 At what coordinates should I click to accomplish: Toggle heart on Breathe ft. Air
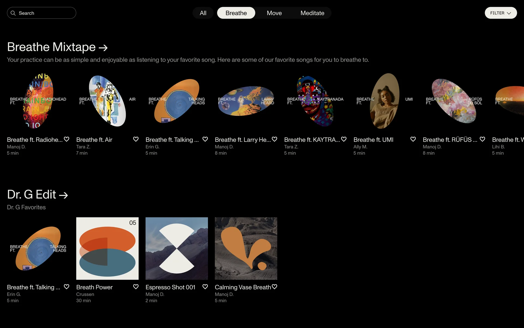point(136,139)
